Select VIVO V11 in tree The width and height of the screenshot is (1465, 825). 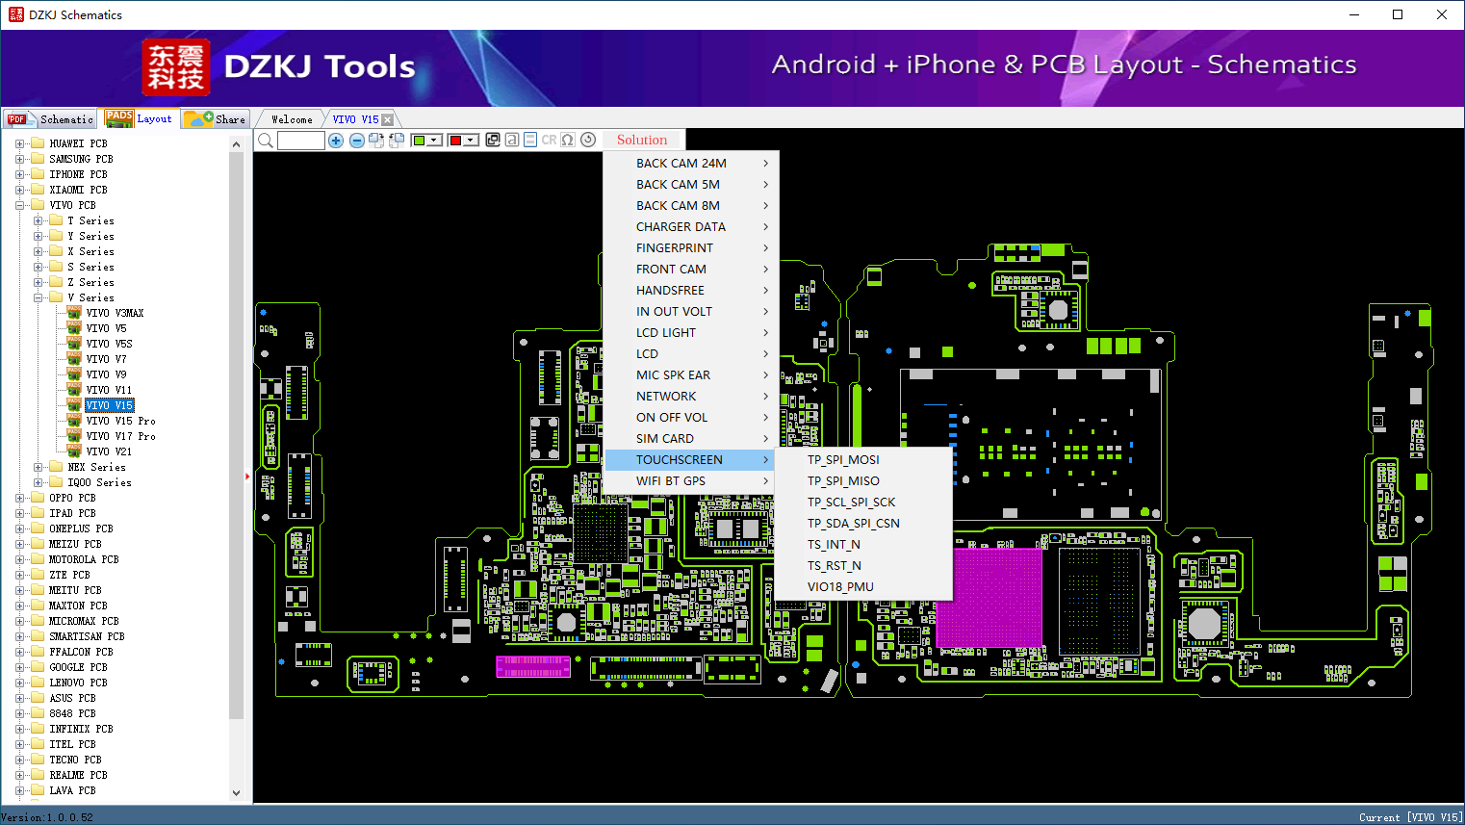click(109, 390)
